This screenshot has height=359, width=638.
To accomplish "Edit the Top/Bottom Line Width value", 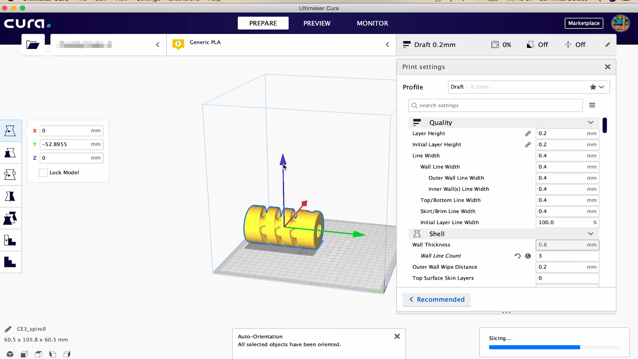I will pos(567,200).
